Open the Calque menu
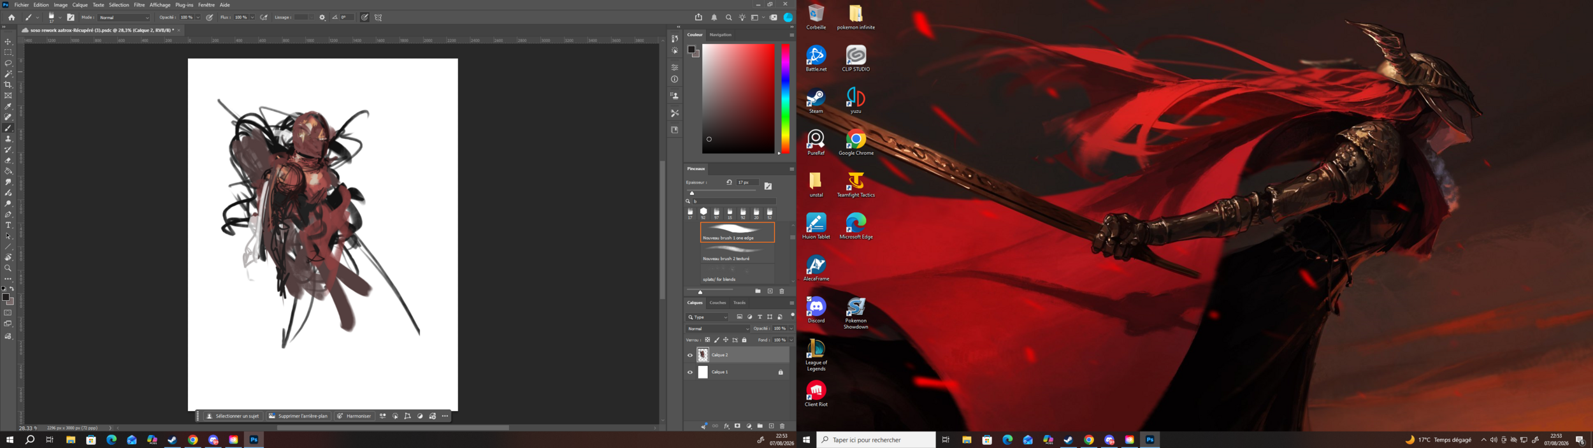The image size is (1593, 448). coord(80,4)
